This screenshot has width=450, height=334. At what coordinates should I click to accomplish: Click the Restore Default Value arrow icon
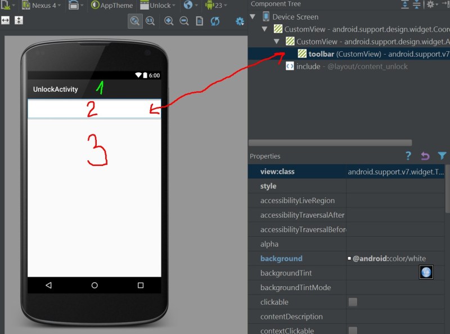(x=425, y=156)
